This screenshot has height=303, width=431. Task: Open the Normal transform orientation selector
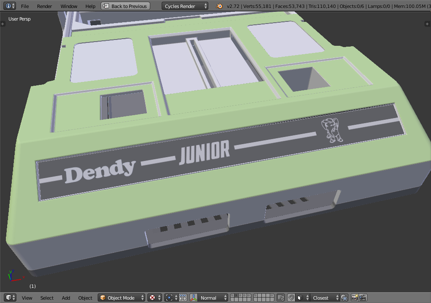[x=209, y=298]
